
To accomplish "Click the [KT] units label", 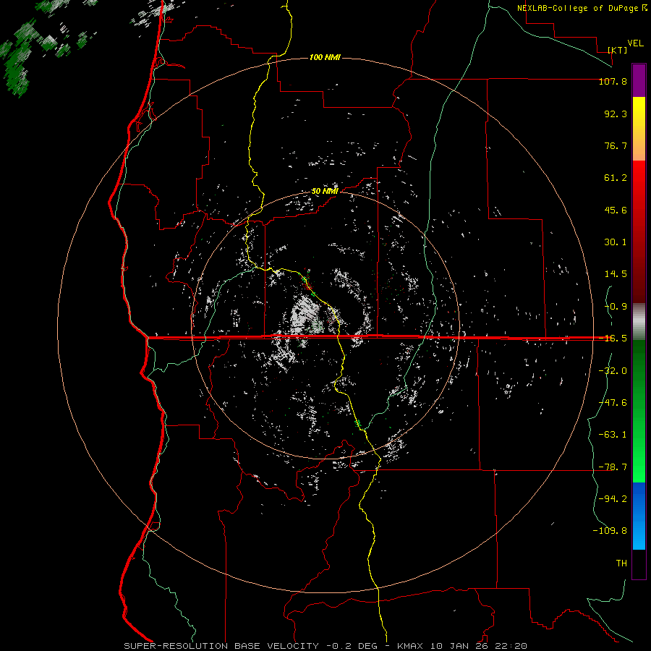I will 618,50.
